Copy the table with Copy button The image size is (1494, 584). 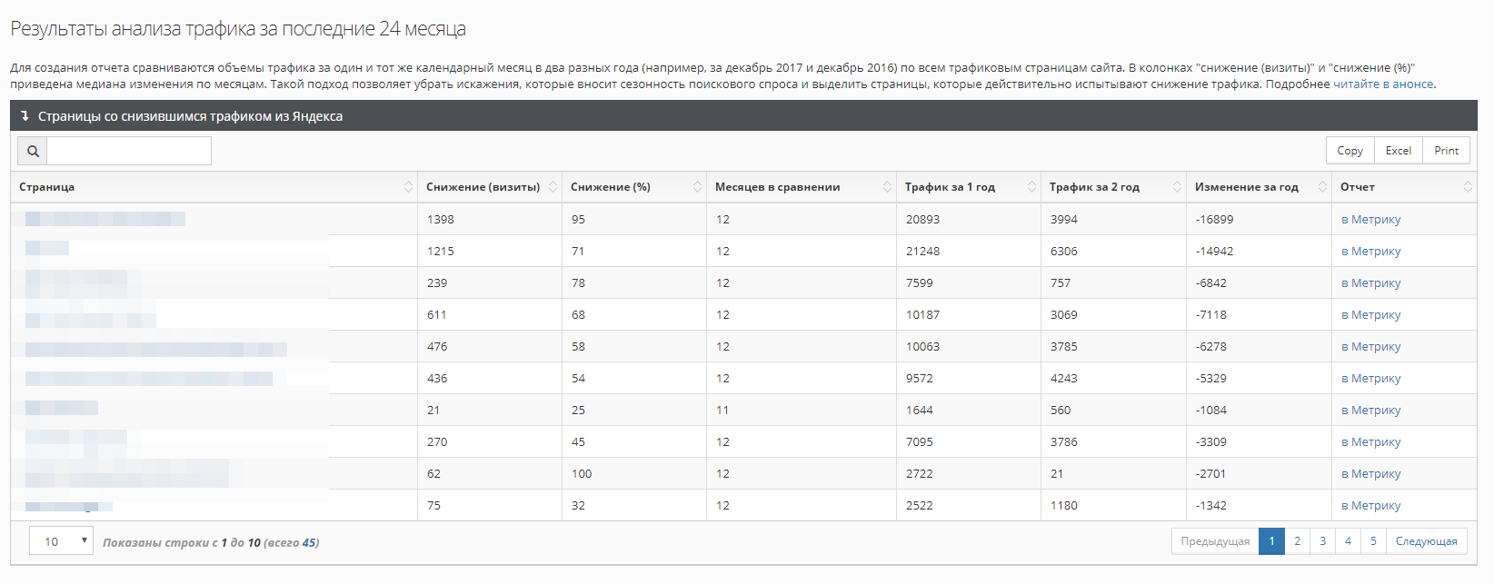pos(1350,151)
